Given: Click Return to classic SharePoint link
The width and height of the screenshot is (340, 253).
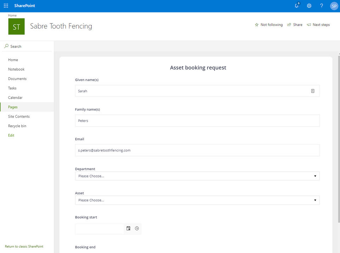Looking at the screenshot, I should pyautogui.click(x=24, y=246).
